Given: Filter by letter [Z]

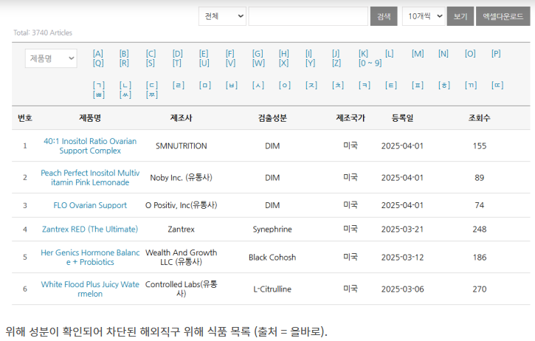Looking at the screenshot, I should pyautogui.click(x=336, y=63).
